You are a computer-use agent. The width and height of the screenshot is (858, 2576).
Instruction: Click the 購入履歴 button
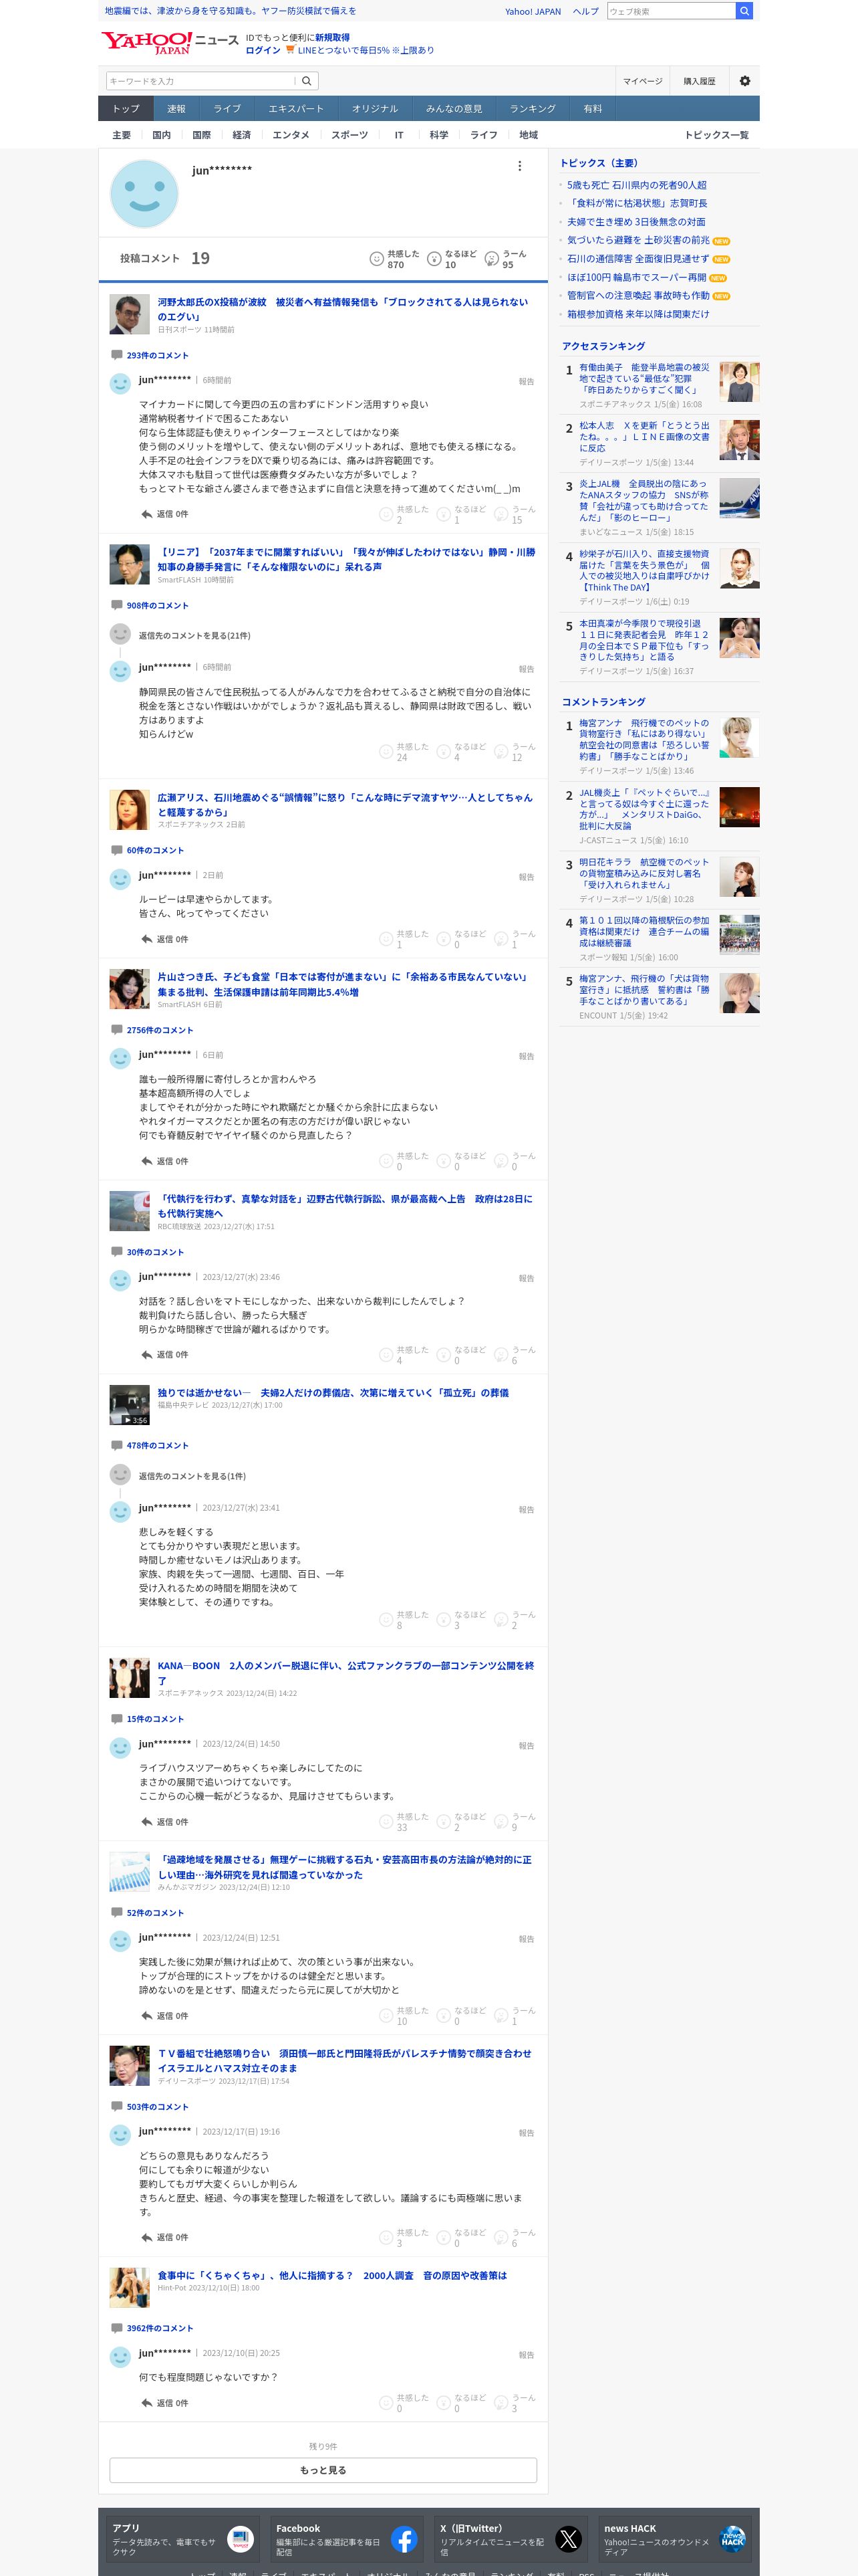tap(699, 81)
